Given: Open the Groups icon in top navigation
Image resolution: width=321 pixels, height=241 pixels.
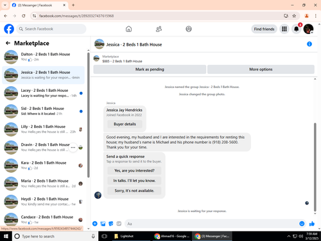Looking at the screenshot, I should pos(189,29).
